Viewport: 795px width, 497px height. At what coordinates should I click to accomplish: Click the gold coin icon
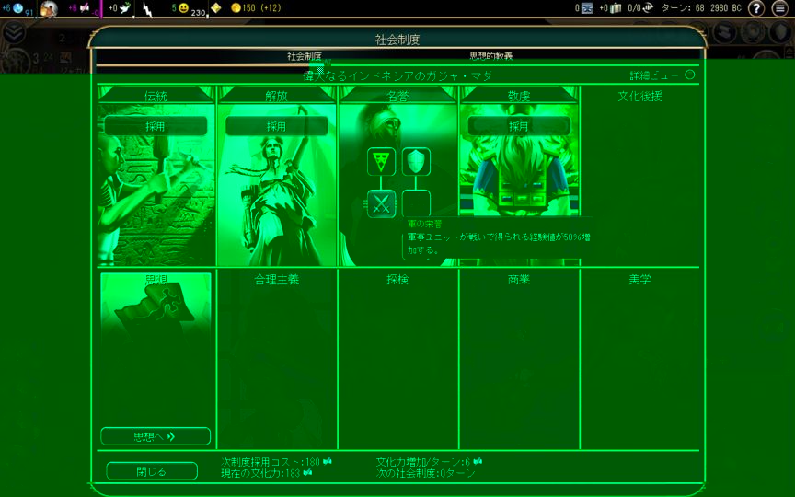(x=236, y=7)
